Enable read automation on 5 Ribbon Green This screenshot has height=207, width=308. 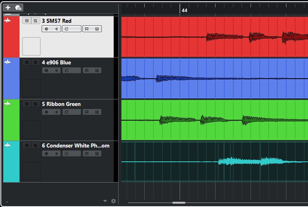pos(87,112)
